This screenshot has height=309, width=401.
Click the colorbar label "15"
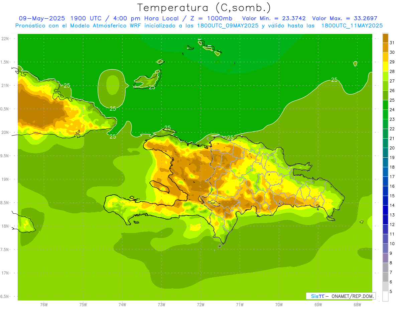pos(392,196)
